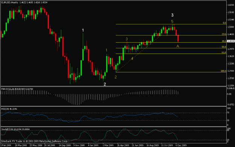Click the blue RSI indicator line
235x147 pixels.
click(90, 117)
